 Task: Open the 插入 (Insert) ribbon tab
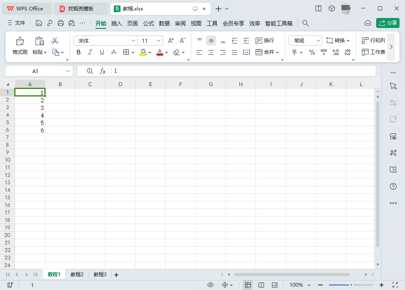116,23
